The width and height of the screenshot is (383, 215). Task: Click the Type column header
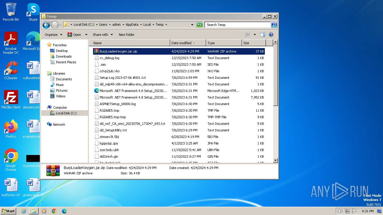224,43
